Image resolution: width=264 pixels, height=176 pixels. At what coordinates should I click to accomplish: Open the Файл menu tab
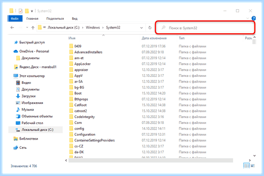[x=15, y=18]
